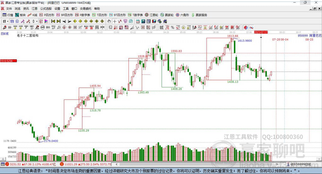Image resolution: width=322 pixels, height=174 pixels.
Task: Click the 08-25 future date label
Action: [x=309, y=40]
